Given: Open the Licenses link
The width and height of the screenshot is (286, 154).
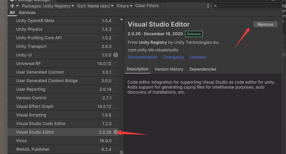Looking at the screenshot, I should point(197,57).
